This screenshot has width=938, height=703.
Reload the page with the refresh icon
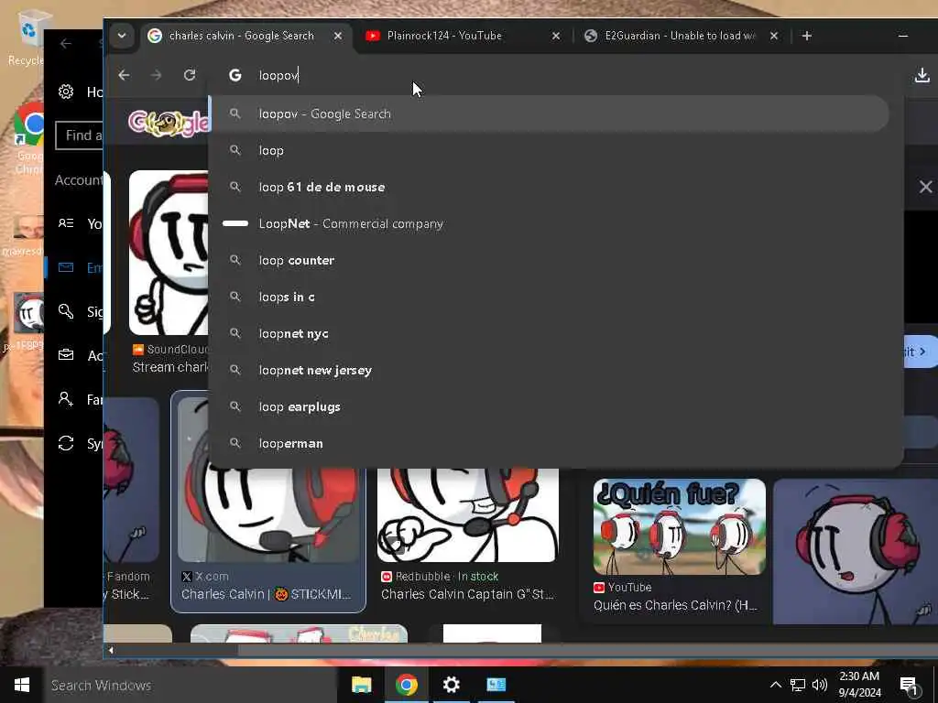tap(190, 75)
